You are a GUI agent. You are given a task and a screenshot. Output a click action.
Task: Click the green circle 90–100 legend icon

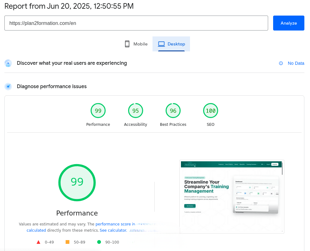click(x=99, y=242)
